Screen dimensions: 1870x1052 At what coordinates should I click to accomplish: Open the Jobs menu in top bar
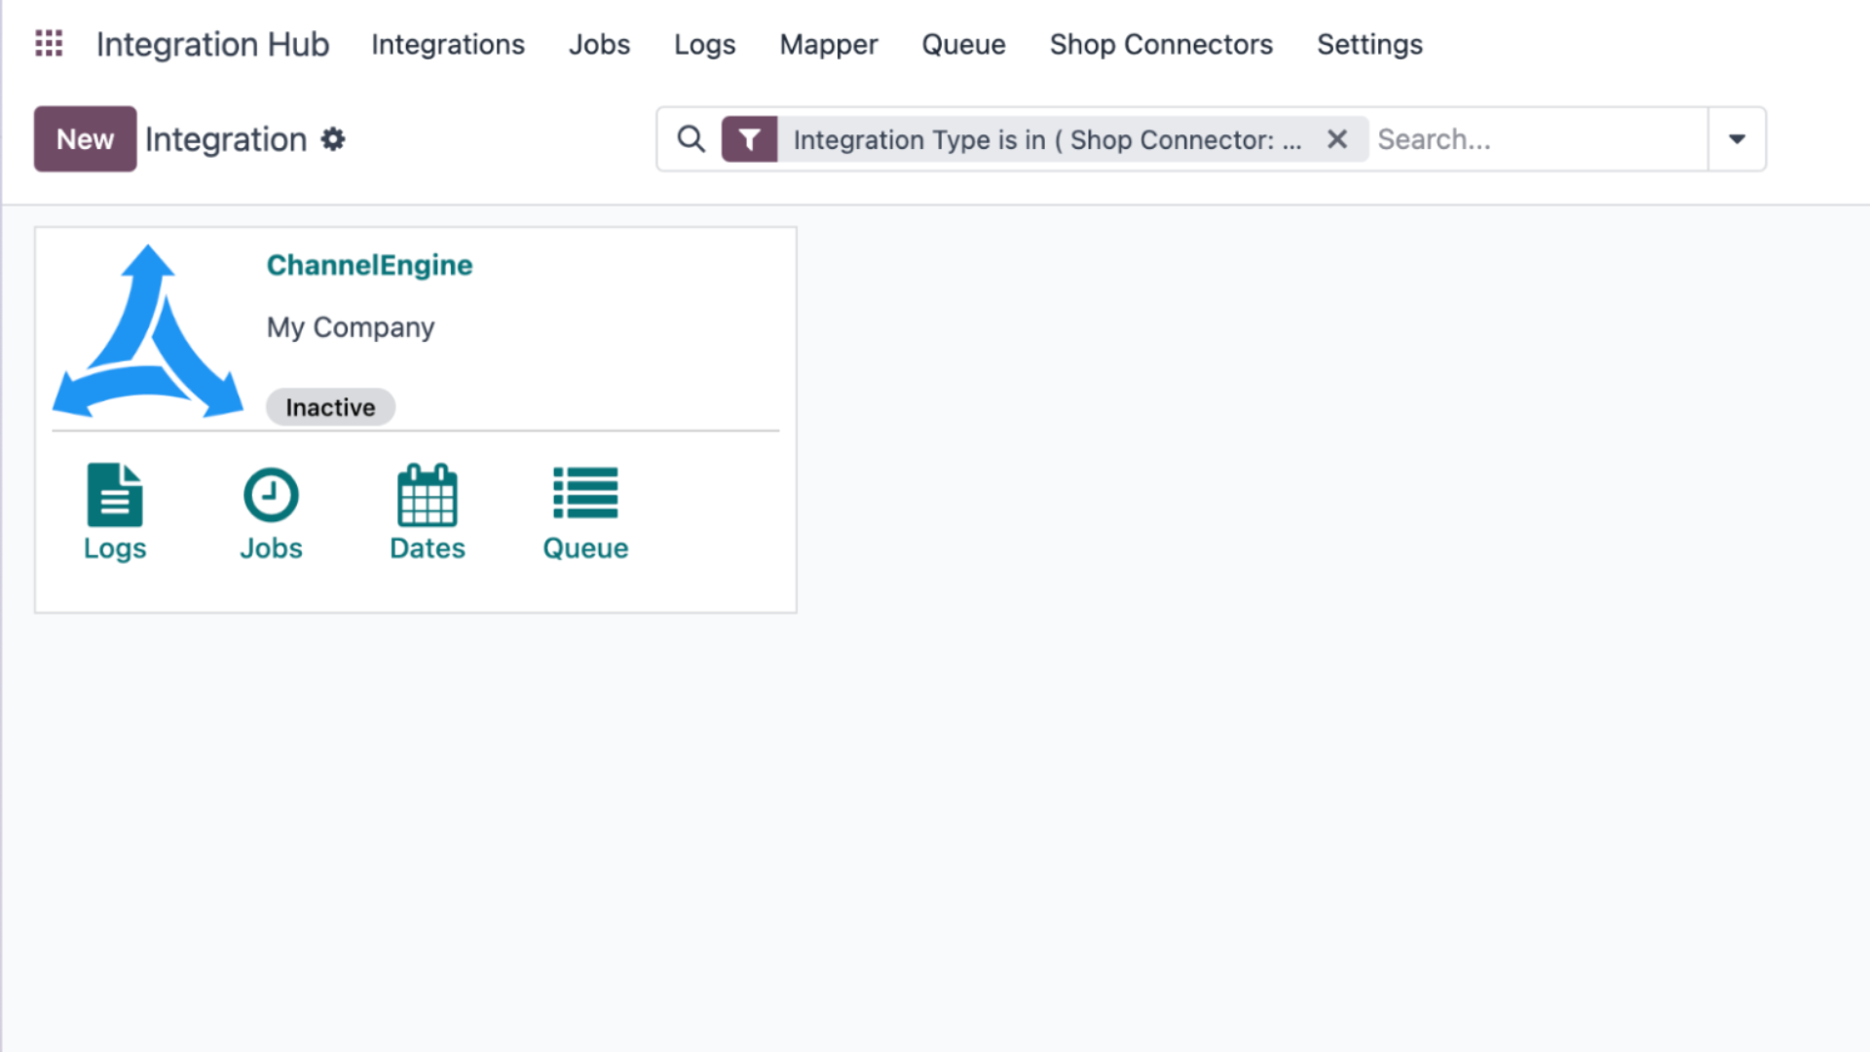(599, 44)
